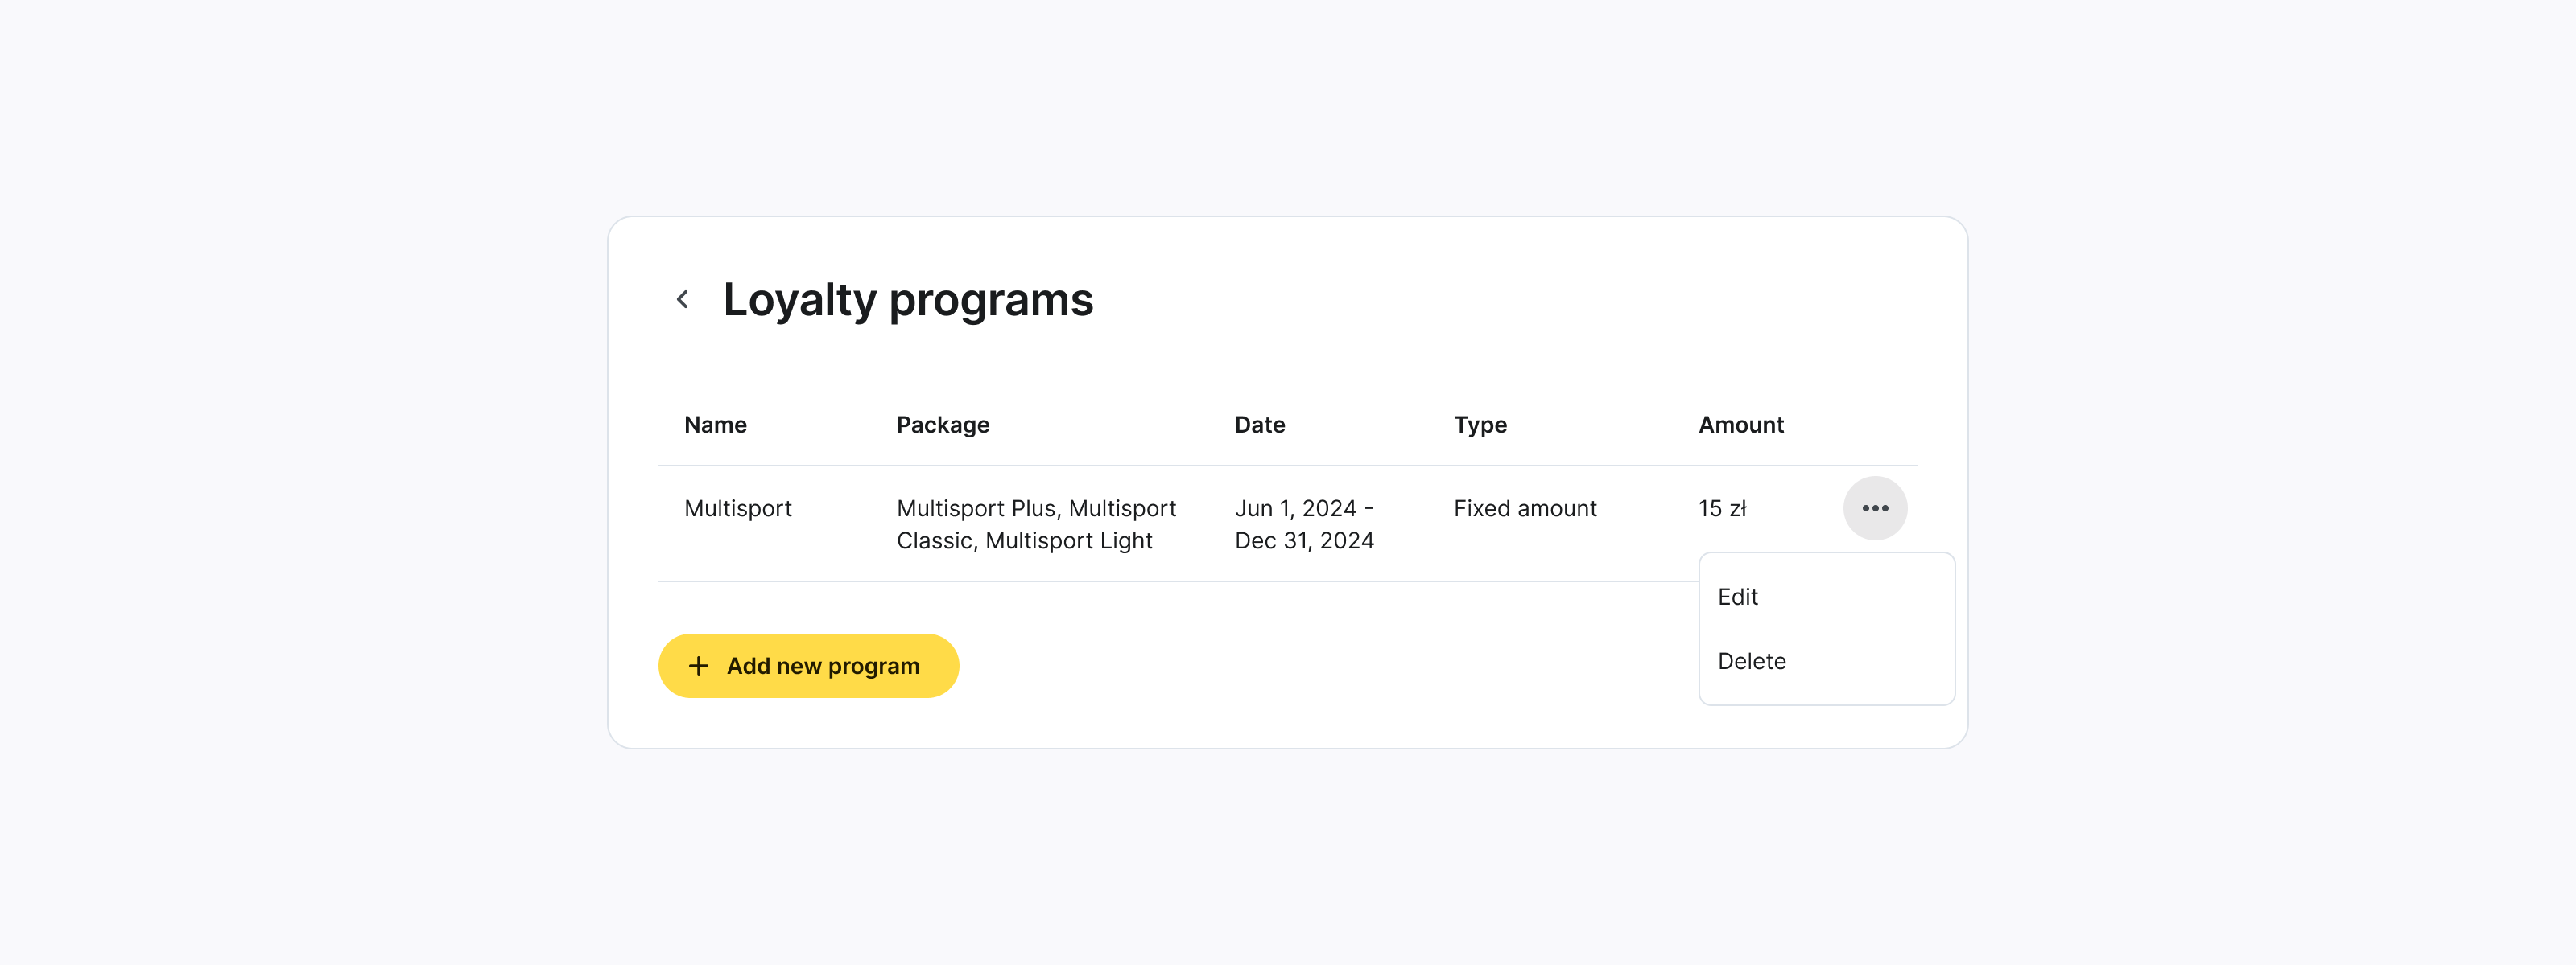Click the Name column header
Viewport: 2576px width, 965px height.
(x=714, y=425)
